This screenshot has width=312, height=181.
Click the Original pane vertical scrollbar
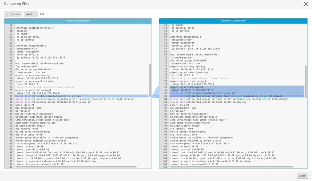point(150,80)
